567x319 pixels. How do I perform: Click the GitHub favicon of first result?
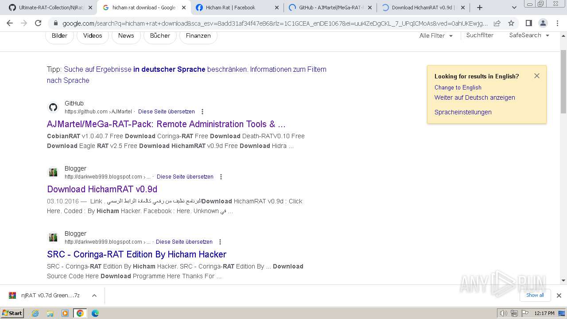[53, 107]
